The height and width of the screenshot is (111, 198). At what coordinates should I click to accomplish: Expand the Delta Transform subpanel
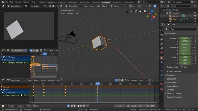(175, 72)
